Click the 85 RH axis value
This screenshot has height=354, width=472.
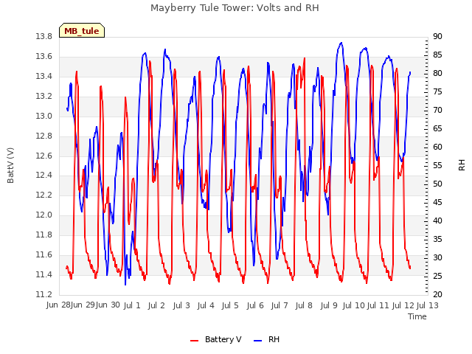tap(437, 55)
